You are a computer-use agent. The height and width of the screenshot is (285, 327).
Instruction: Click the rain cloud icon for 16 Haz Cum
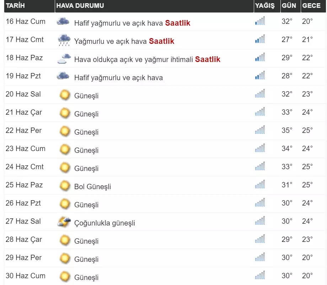tap(63, 22)
